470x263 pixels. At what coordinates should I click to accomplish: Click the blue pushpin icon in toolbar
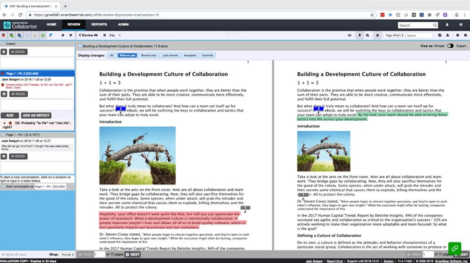tap(51, 35)
